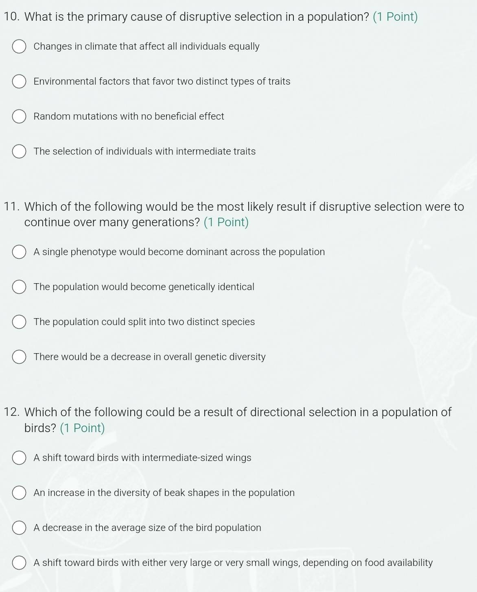Screen dimensions: 477x592
Task: Choose "The population would become genetically identical"
Action: coord(19,287)
